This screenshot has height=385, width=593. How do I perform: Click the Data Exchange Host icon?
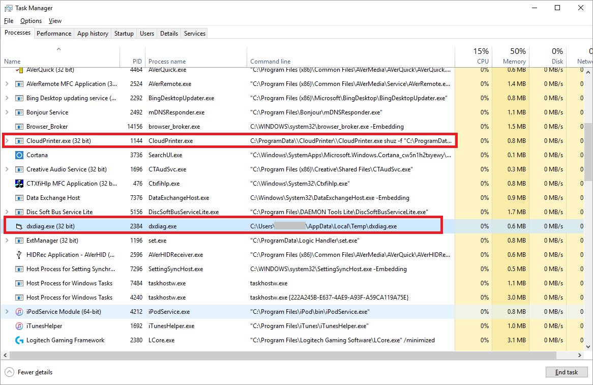click(x=19, y=198)
